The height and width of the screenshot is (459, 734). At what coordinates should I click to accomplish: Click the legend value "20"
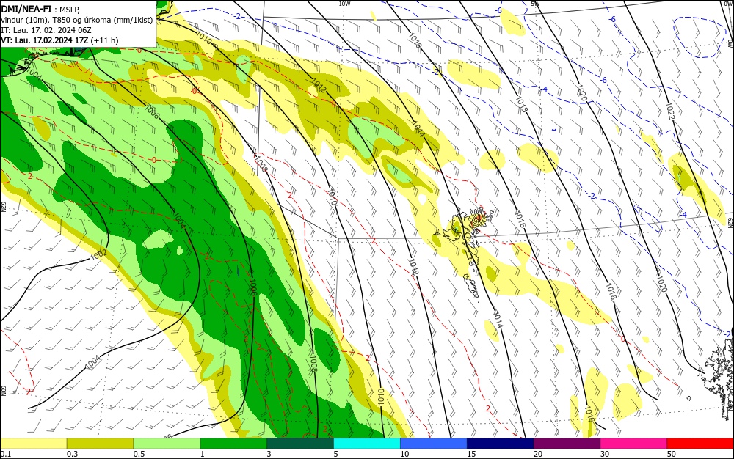tap(538, 454)
